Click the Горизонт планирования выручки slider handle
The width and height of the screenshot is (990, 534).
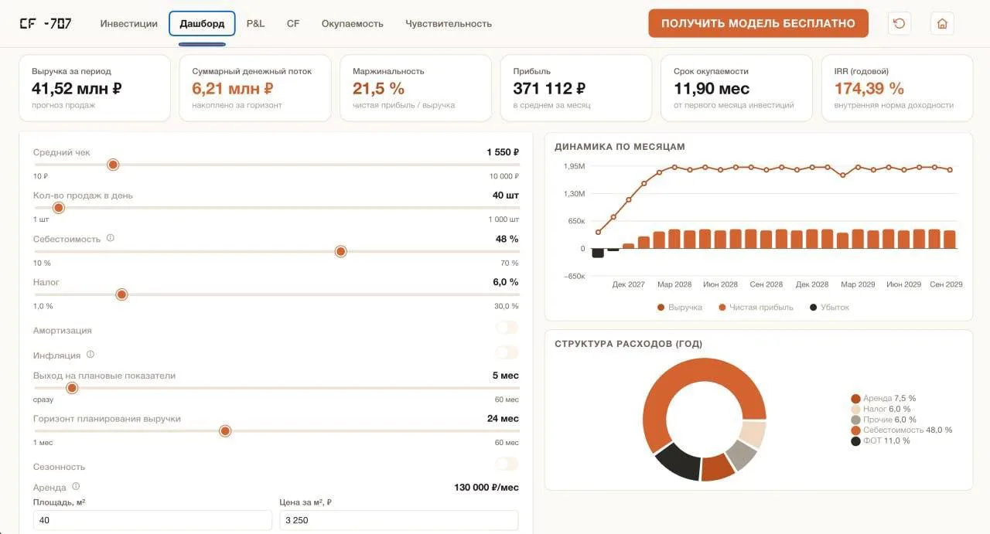point(225,431)
